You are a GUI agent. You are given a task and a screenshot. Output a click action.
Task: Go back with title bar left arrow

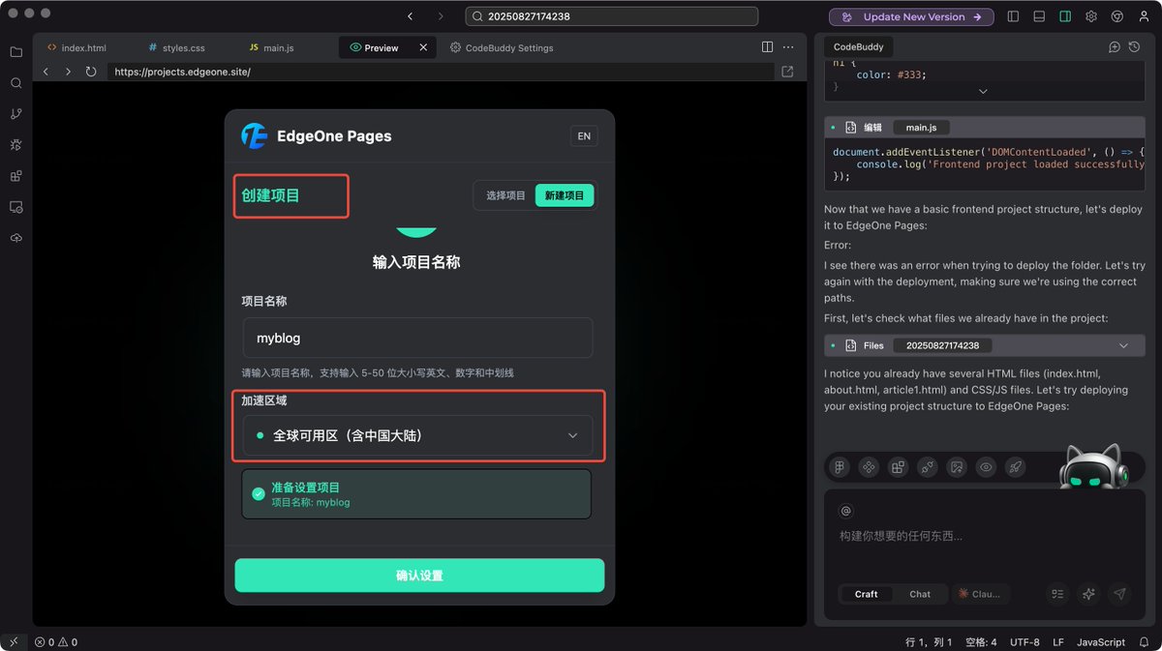click(x=411, y=16)
